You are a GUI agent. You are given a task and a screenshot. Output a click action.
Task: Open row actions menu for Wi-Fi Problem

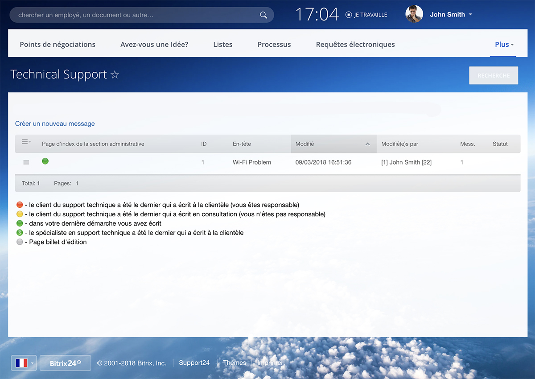(x=26, y=162)
